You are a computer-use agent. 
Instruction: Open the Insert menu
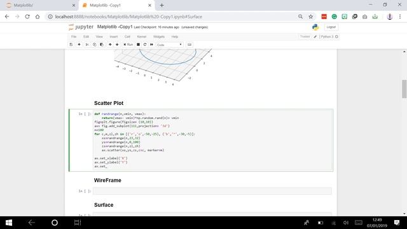tap(114, 37)
